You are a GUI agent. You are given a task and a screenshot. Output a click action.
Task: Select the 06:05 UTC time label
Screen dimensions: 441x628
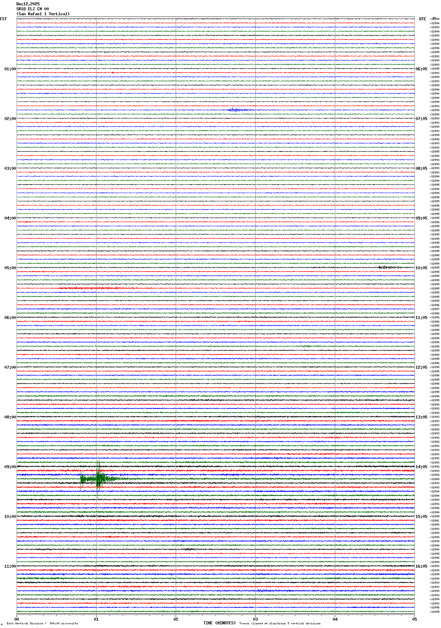(x=421, y=69)
